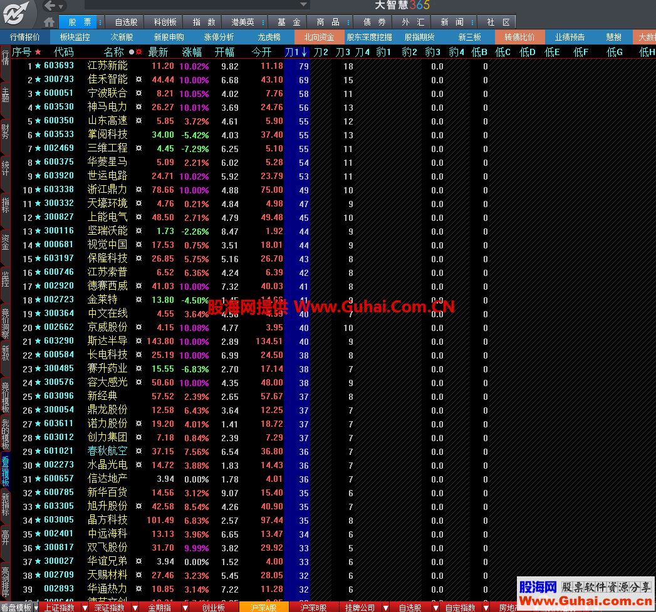Expand the top search bar dropdown
The image size is (656, 612).
click(304, 4)
